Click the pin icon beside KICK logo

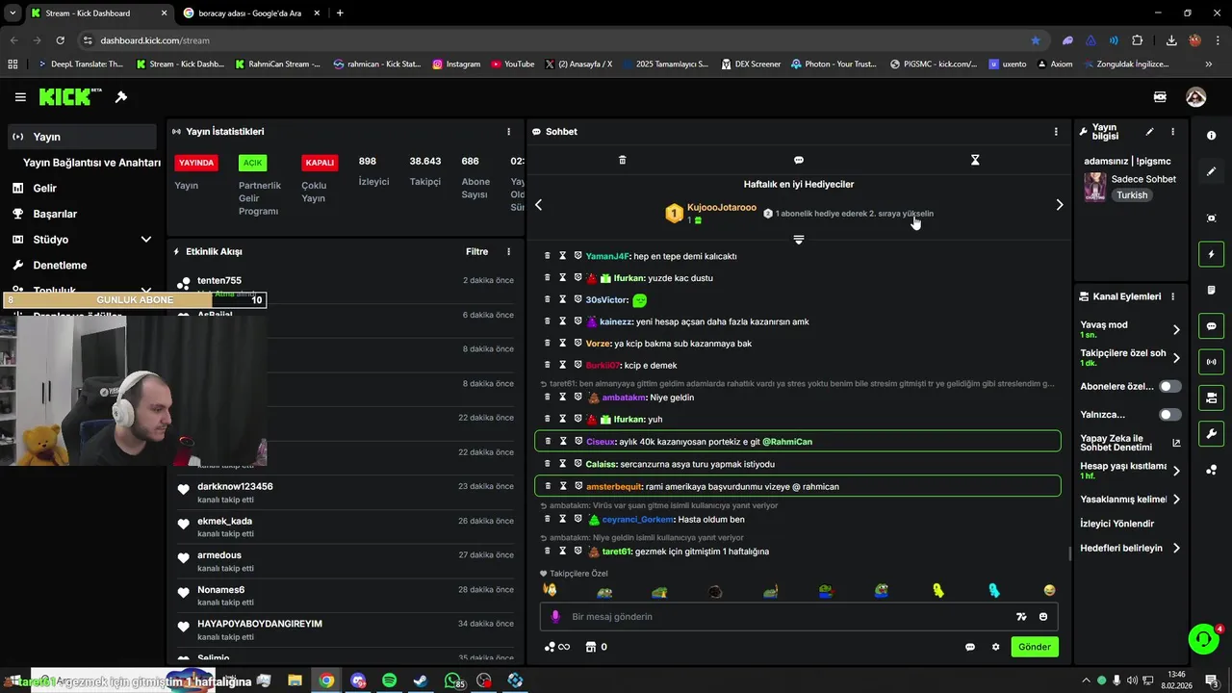(121, 97)
